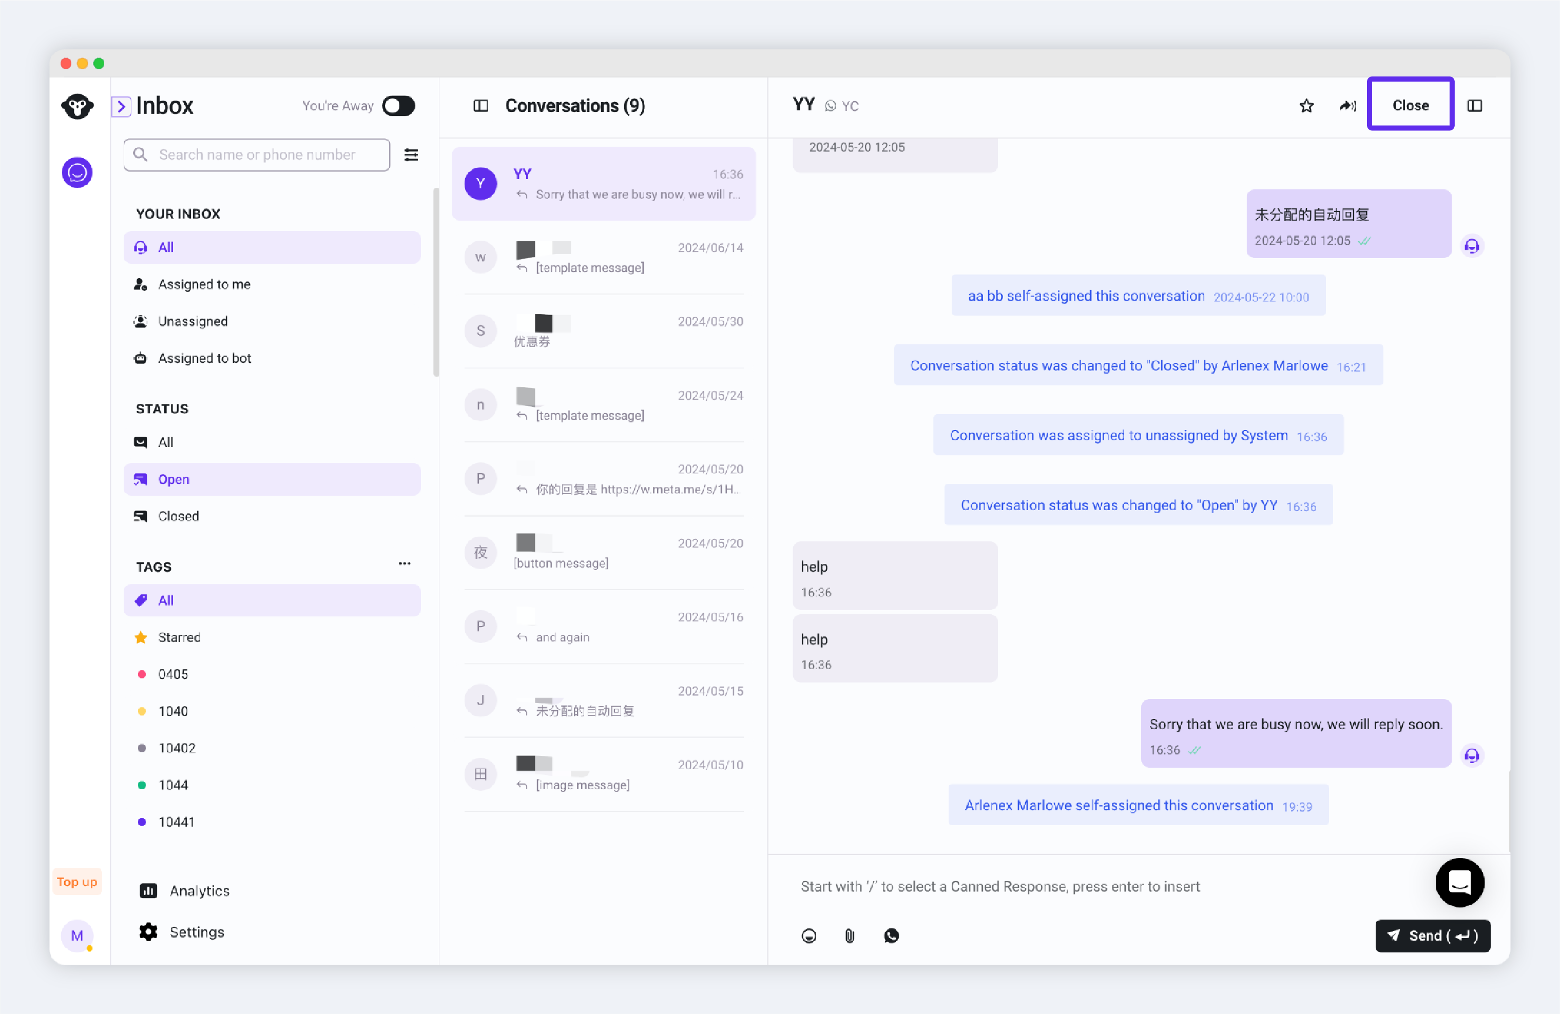Filter by the red 0405 tag
The height and width of the screenshot is (1014, 1560).
[x=172, y=674]
